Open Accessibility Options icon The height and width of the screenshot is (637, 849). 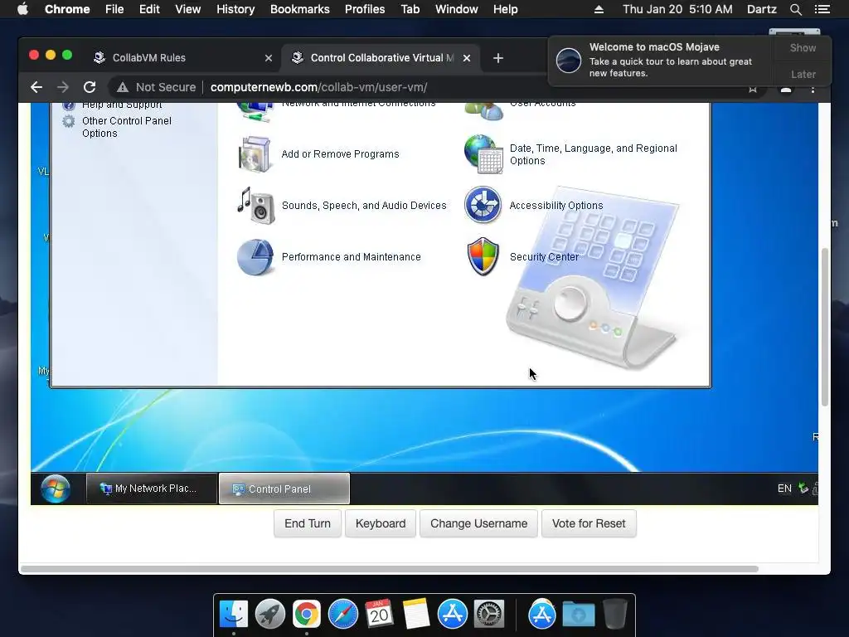483,206
